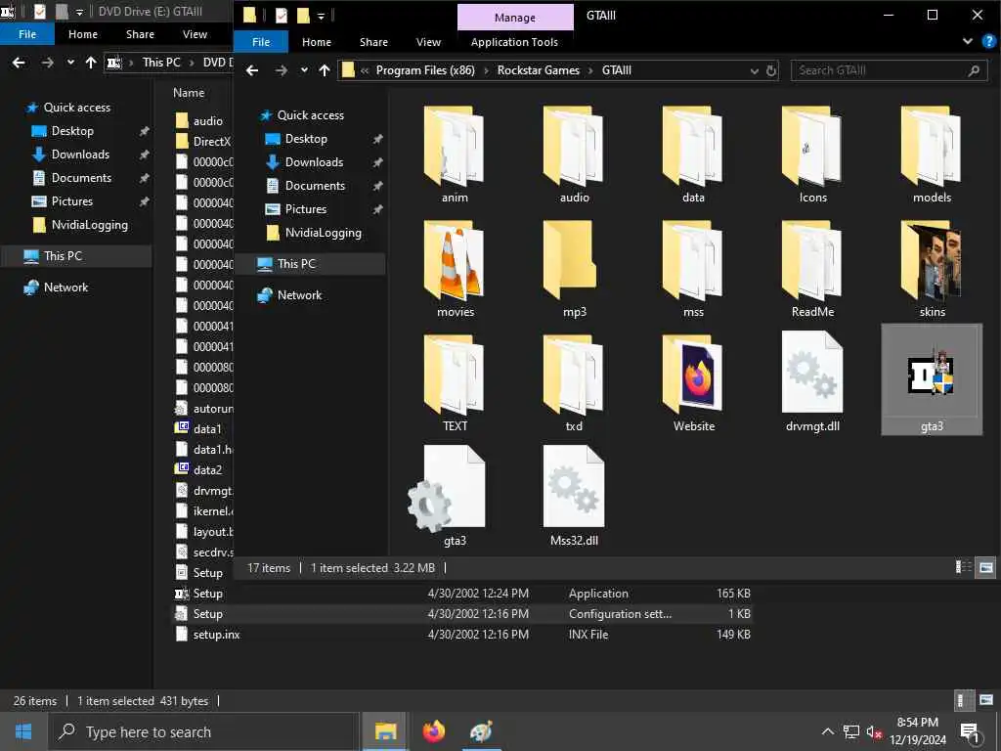This screenshot has height=751, width=1001.
Task: Customize Quick Access Toolbar dropdown in GTAIII window
Action: point(321,16)
